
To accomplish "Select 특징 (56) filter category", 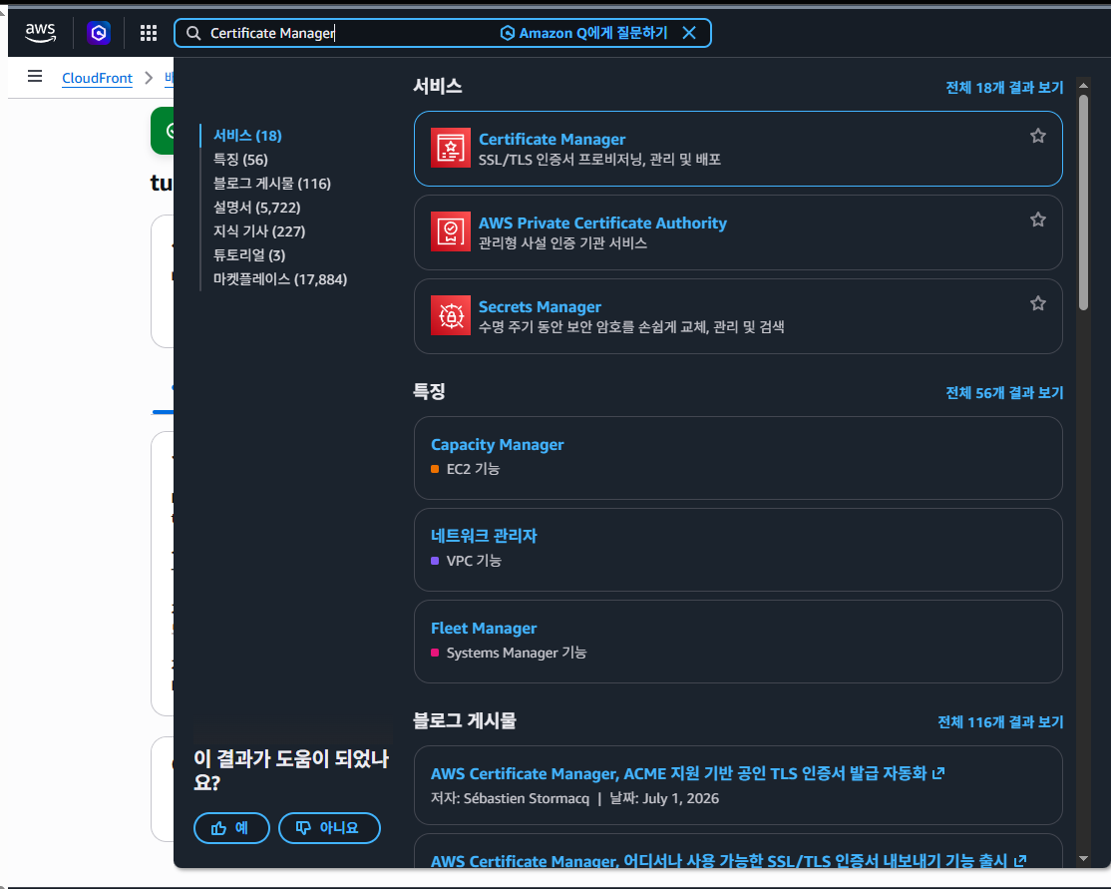I will 240,160.
